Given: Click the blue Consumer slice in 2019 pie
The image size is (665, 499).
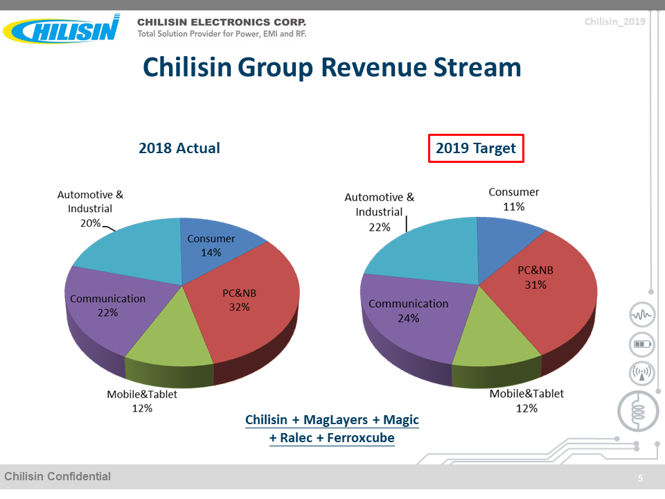Looking at the screenshot, I should point(500,244).
